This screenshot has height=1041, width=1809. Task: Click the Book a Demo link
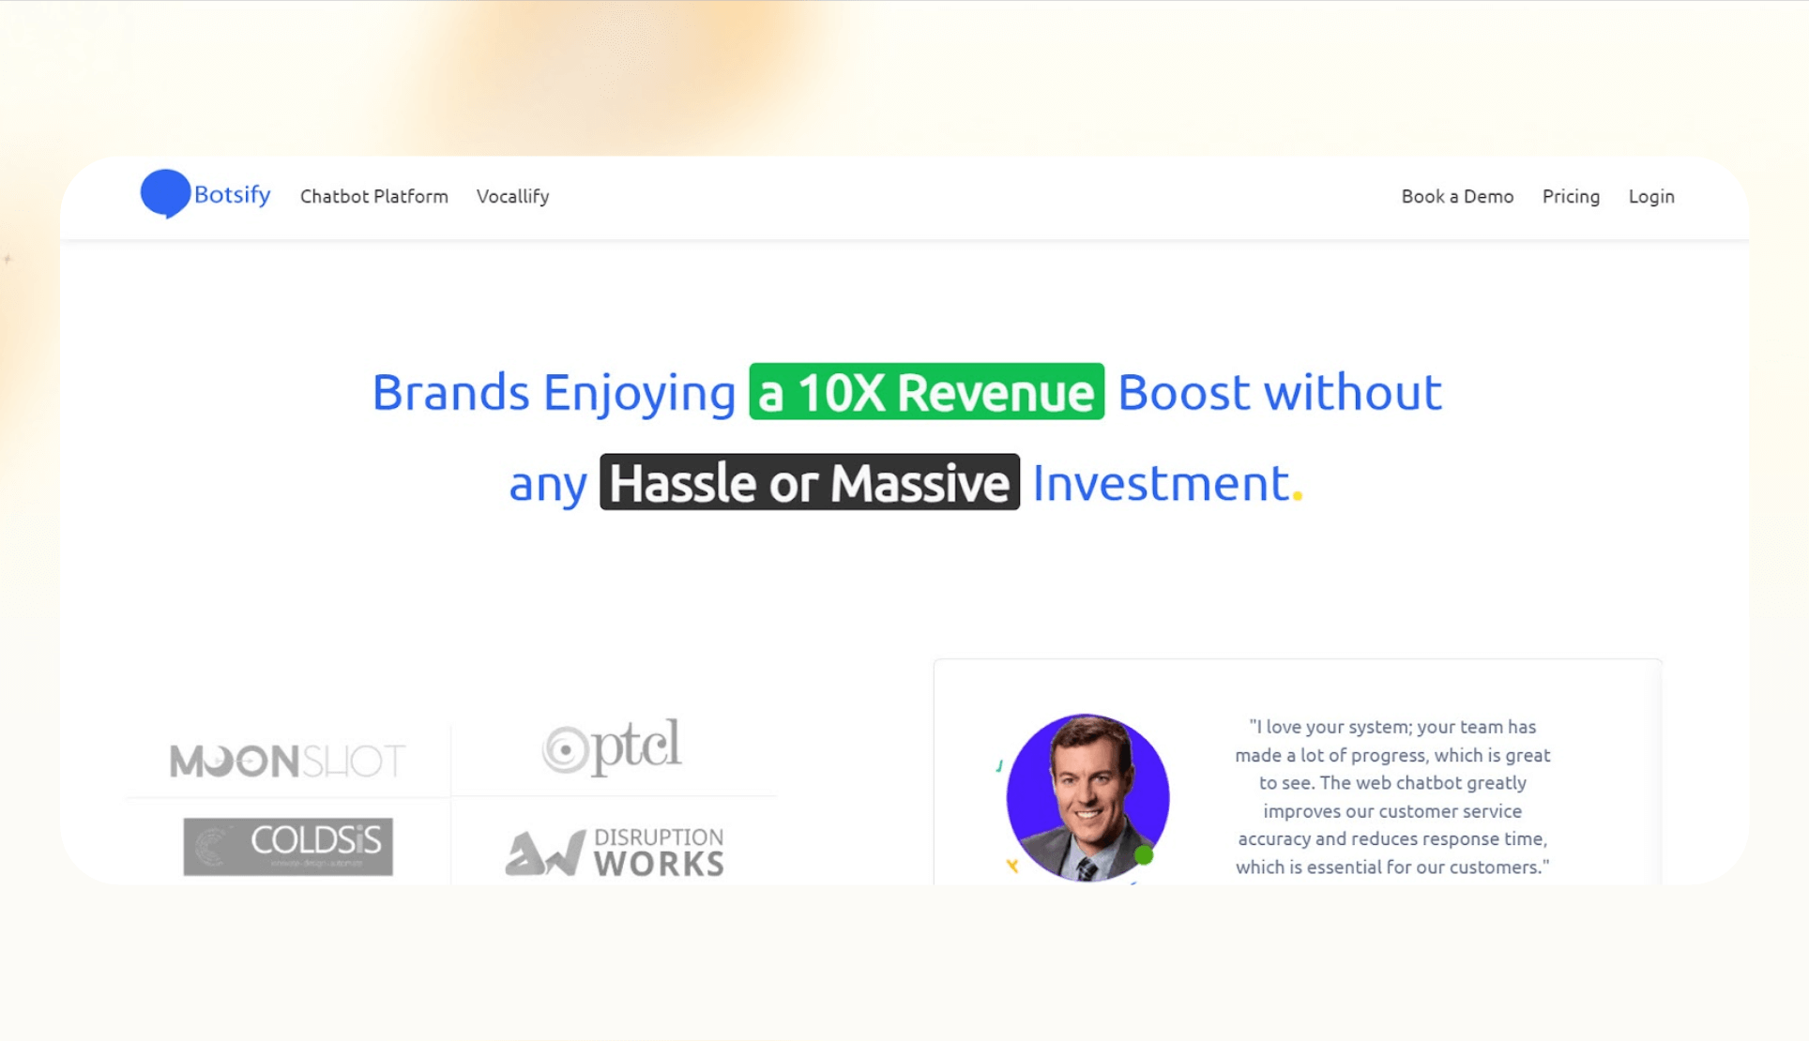[x=1456, y=196]
